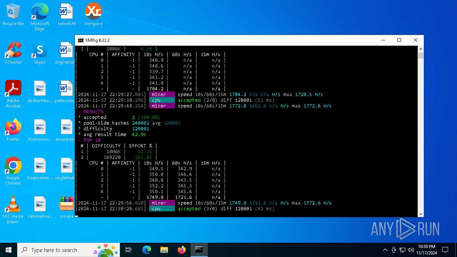The height and width of the screenshot is (257, 457).
Task: Select the xxx.exe archive icon
Action: point(66,207)
